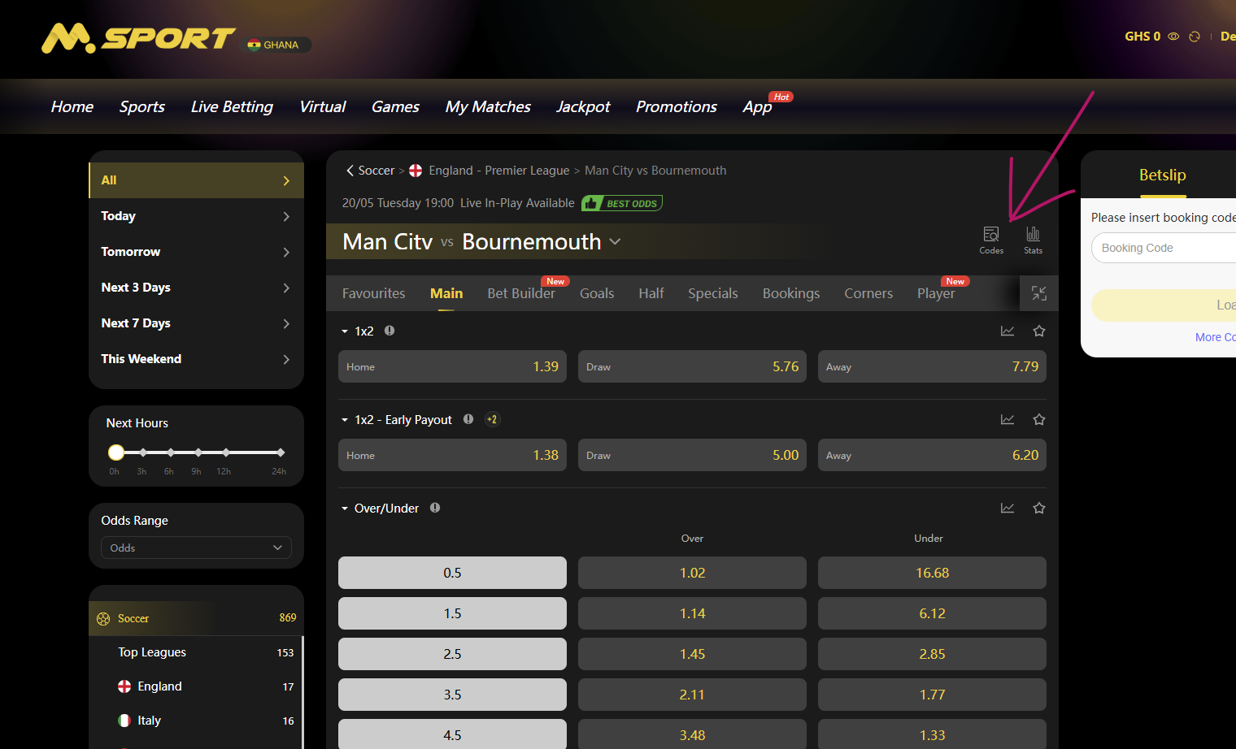The width and height of the screenshot is (1236, 749).
Task: Select the All time filter row
Action: click(196, 180)
